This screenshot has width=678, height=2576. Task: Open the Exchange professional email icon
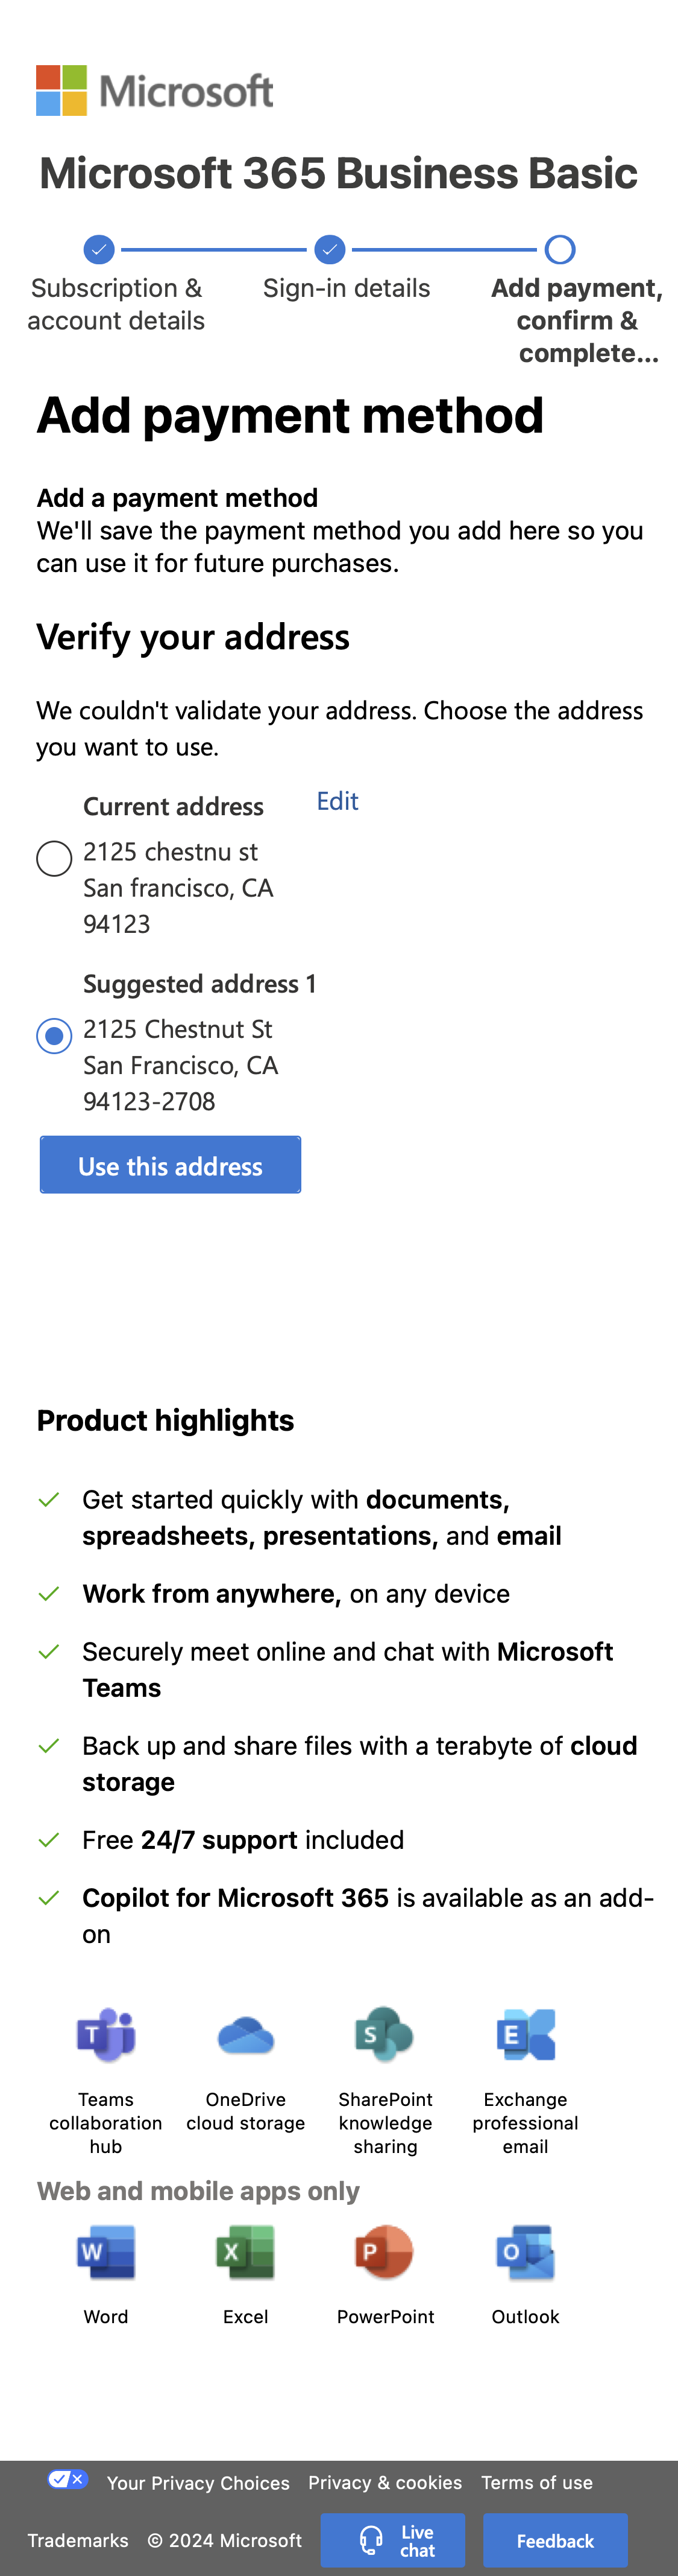526,2034
